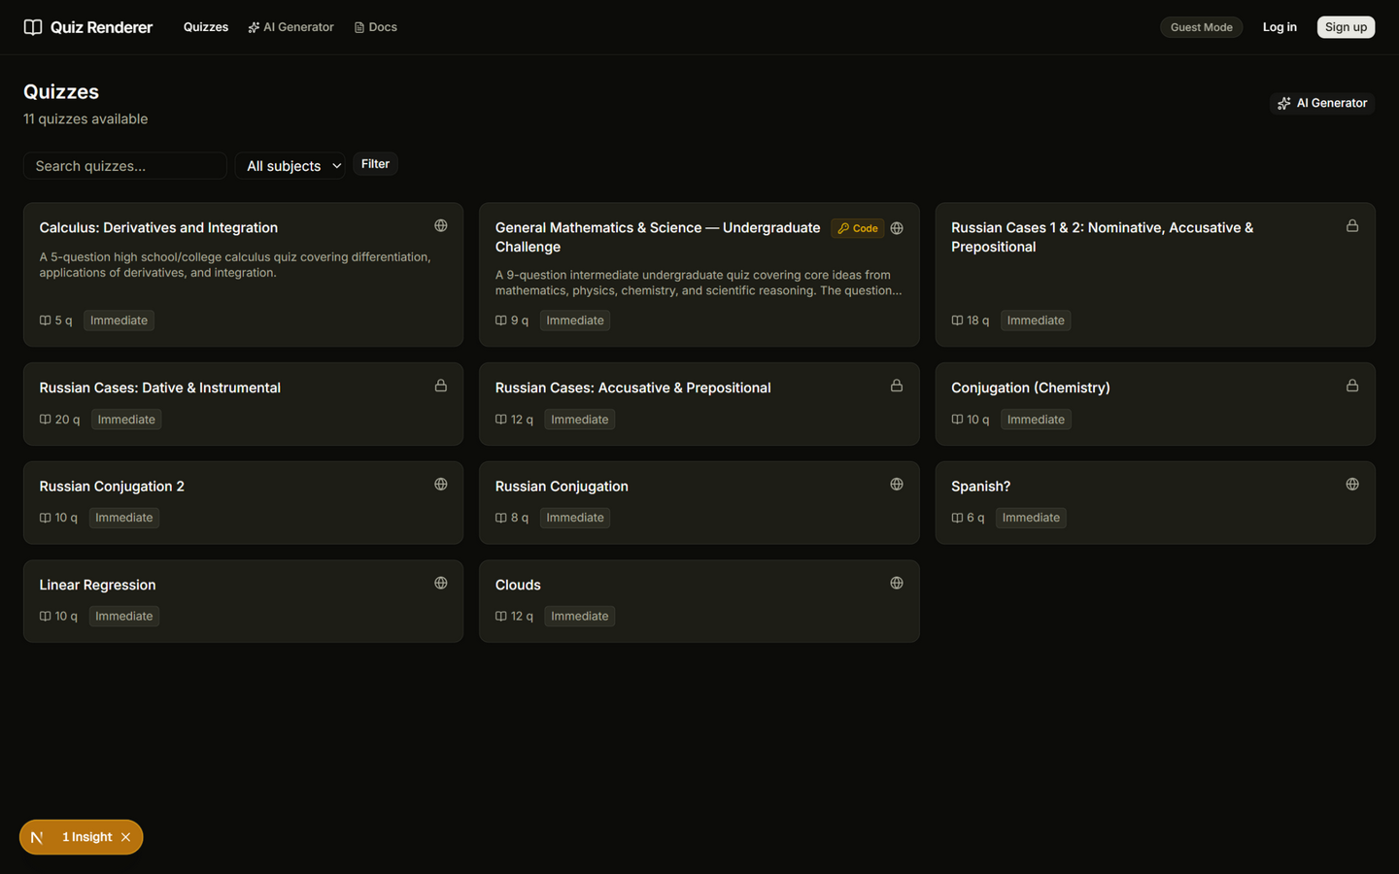Click the globe icon on Clouds card

pyautogui.click(x=897, y=583)
